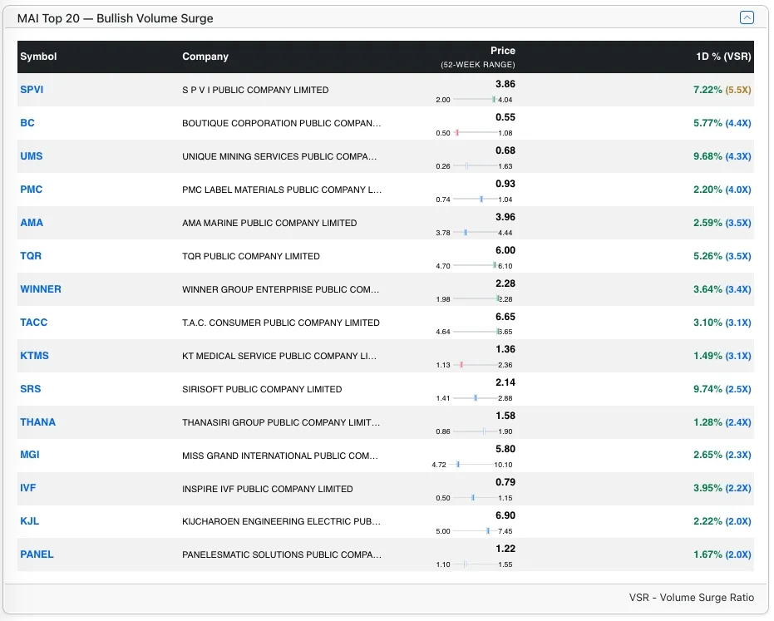The image size is (774, 621).
Task: Click the 1.67% (2.0X) value
Action: (722, 554)
